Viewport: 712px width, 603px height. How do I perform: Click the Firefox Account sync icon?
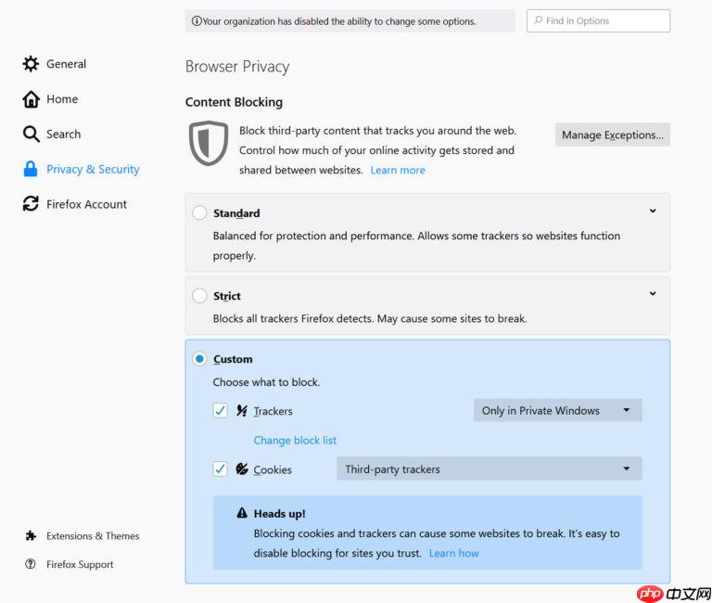point(31,203)
